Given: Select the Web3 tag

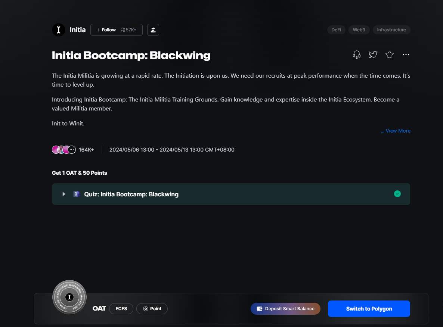Looking at the screenshot, I should [x=359, y=30].
